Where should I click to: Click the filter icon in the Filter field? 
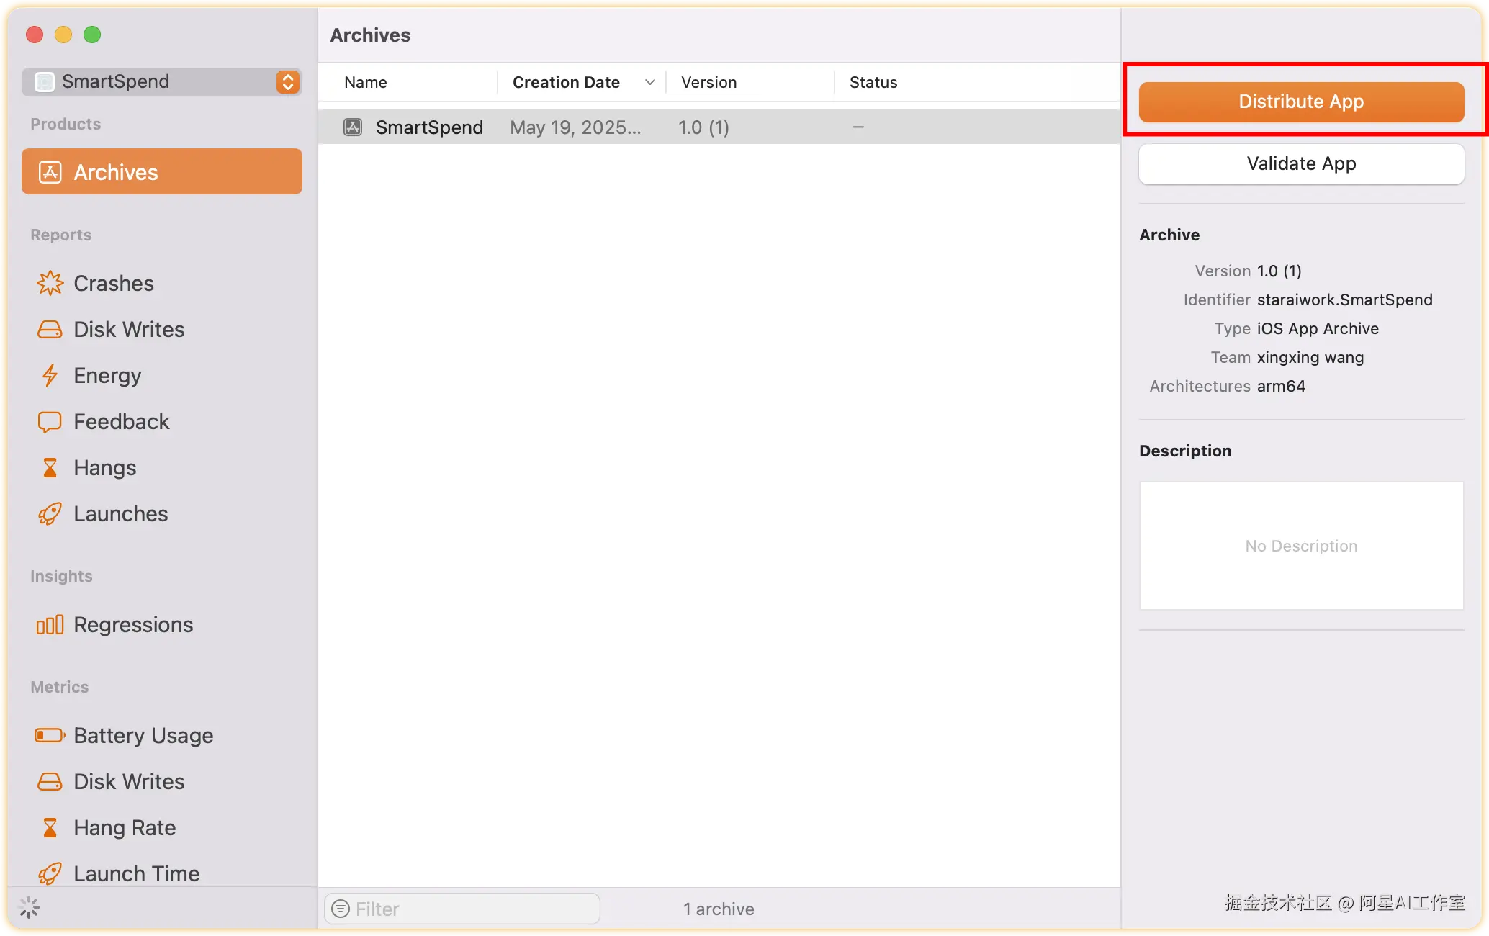point(341,909)
